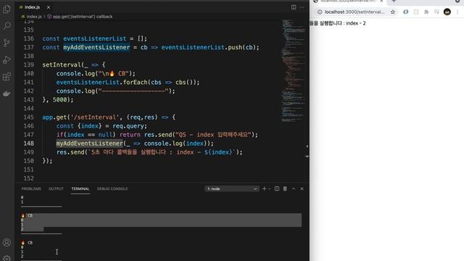Click the browser address bar localhost:3000
Viewport: 464px width, 261px height.
point(355,12)
